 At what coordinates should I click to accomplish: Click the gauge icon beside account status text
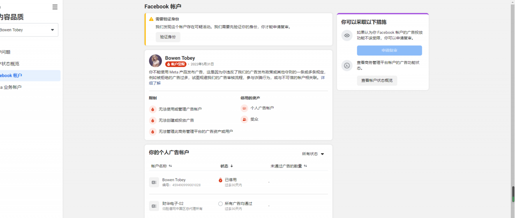(347, 65)
